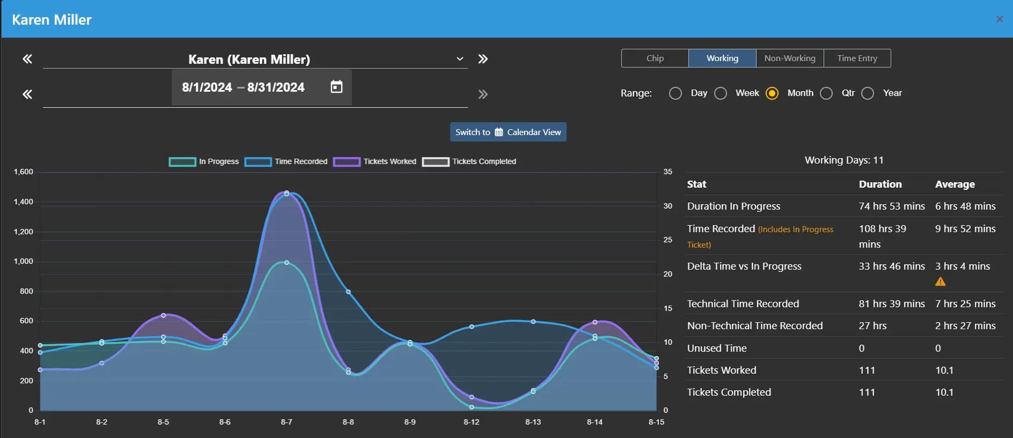
Task: Go to previous employee using double-left arrow
Action: pyautogui.click(x=27, y=59)
